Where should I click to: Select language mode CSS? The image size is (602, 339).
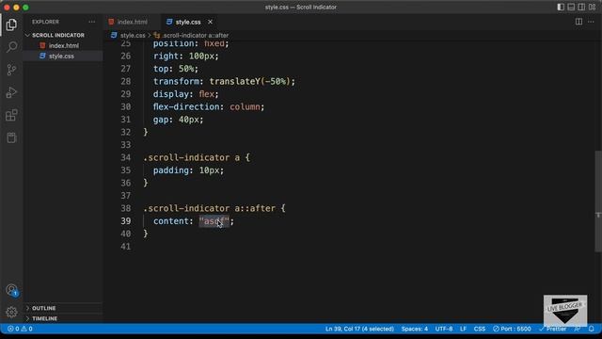(480, 329)
